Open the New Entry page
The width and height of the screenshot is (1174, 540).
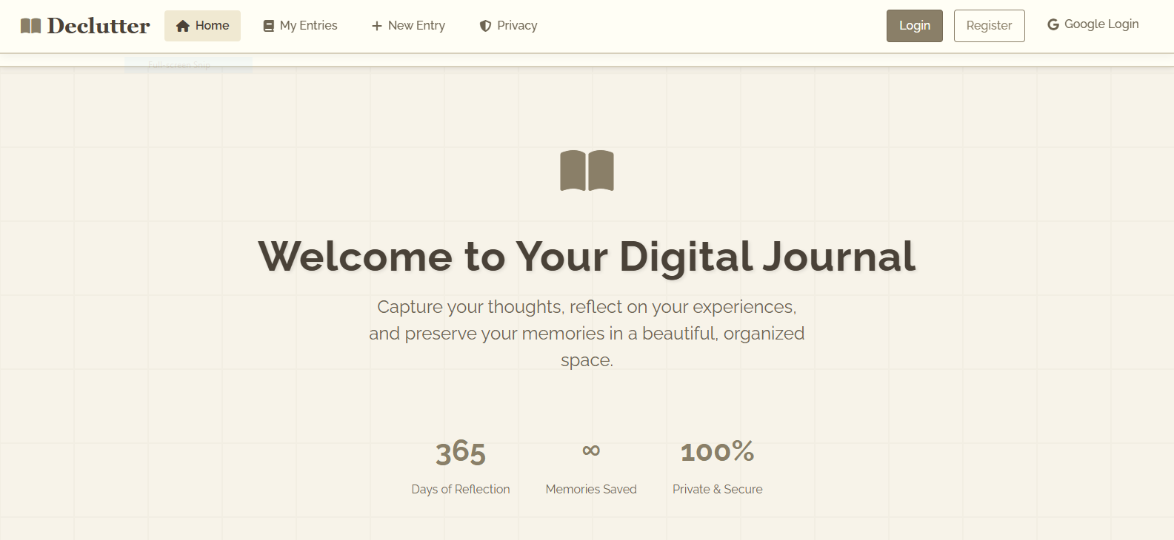tap(416, 25)
